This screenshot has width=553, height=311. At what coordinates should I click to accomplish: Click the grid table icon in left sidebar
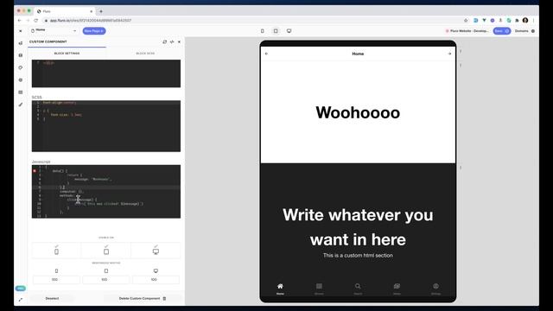pyautogui.click(x=21, y=92)
